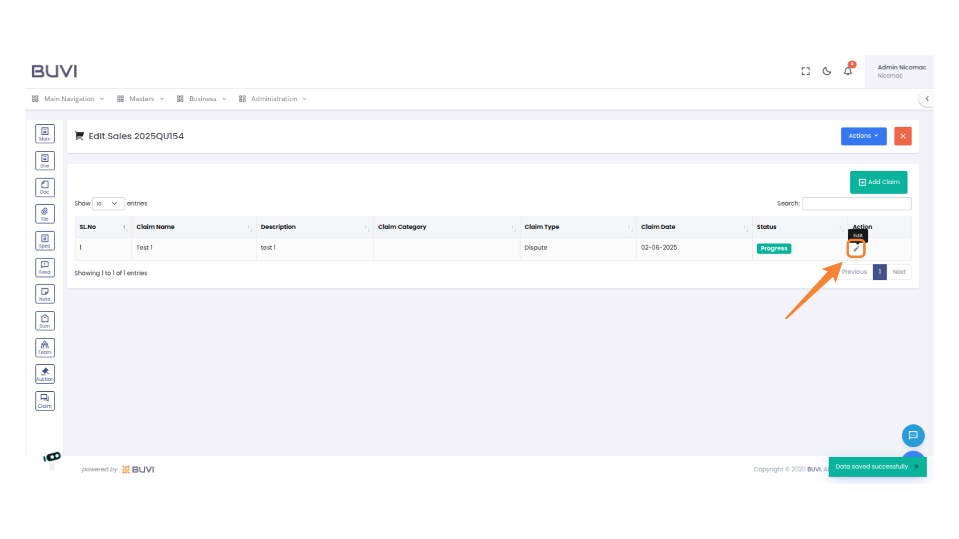Click the Progress status badge
959x539 pixels.
coord(774,248)
